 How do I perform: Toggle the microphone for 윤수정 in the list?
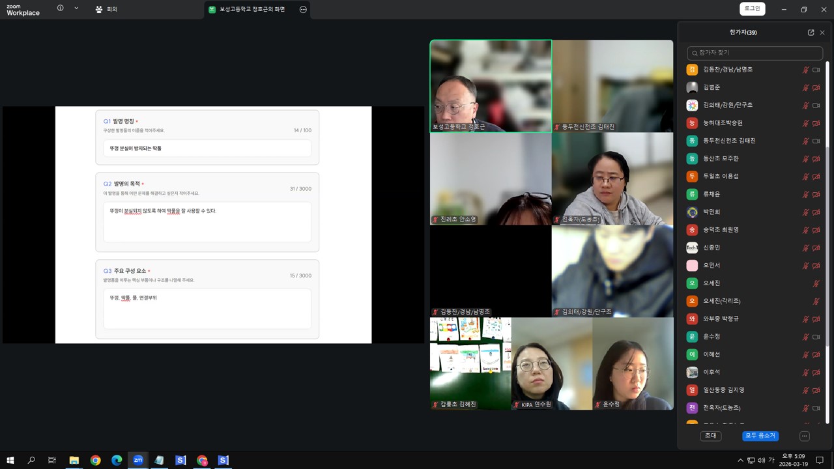(805, 337)
